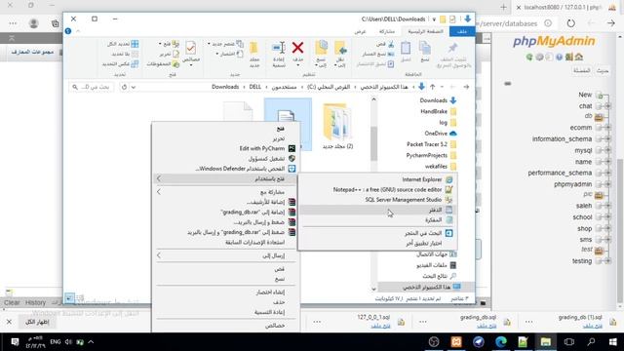Expand the chat database tree node
The height and width of the screenshot is (351, 624).
pyautogui.click(x=607, y=106)
